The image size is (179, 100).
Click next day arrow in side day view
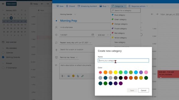pos(157,14)
